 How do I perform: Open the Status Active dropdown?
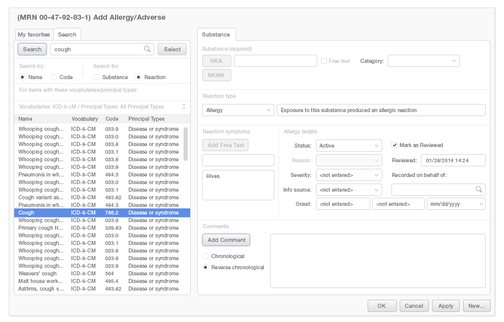click(x=349, y=146)
